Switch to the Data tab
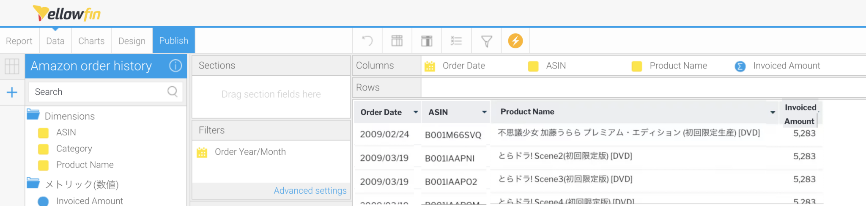Image resolution: width=866 pixels, height=206 pixels. coord(55,41)
